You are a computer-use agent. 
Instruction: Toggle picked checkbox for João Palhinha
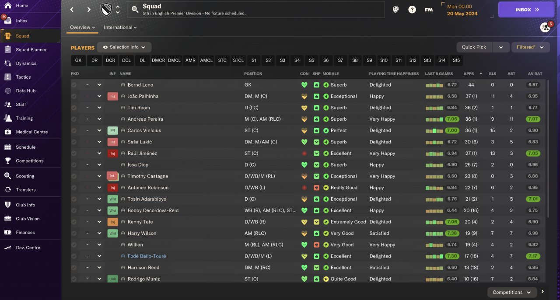click(74, 96)
